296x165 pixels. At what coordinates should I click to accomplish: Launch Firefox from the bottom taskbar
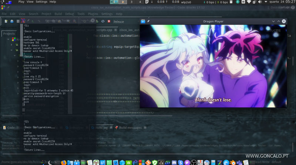pos(63,162)
